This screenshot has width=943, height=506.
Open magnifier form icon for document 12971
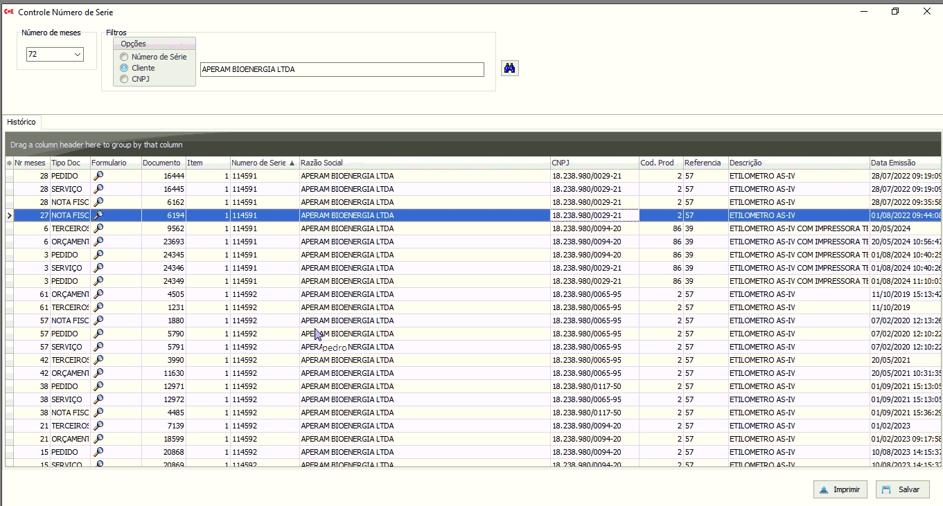(98, 386)
